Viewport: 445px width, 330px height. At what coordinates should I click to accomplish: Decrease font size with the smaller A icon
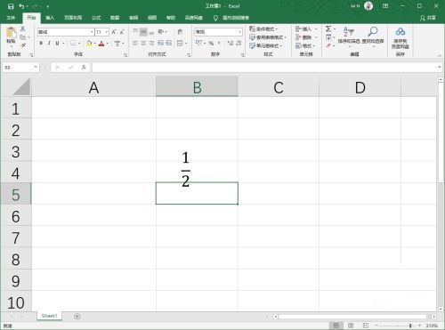coord(122,32)
